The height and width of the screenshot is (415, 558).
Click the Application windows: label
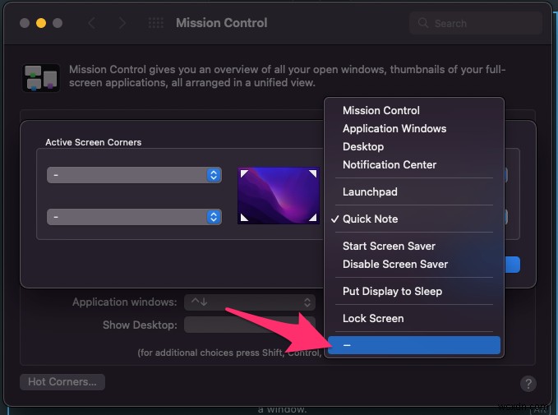[x=125, y=302]
